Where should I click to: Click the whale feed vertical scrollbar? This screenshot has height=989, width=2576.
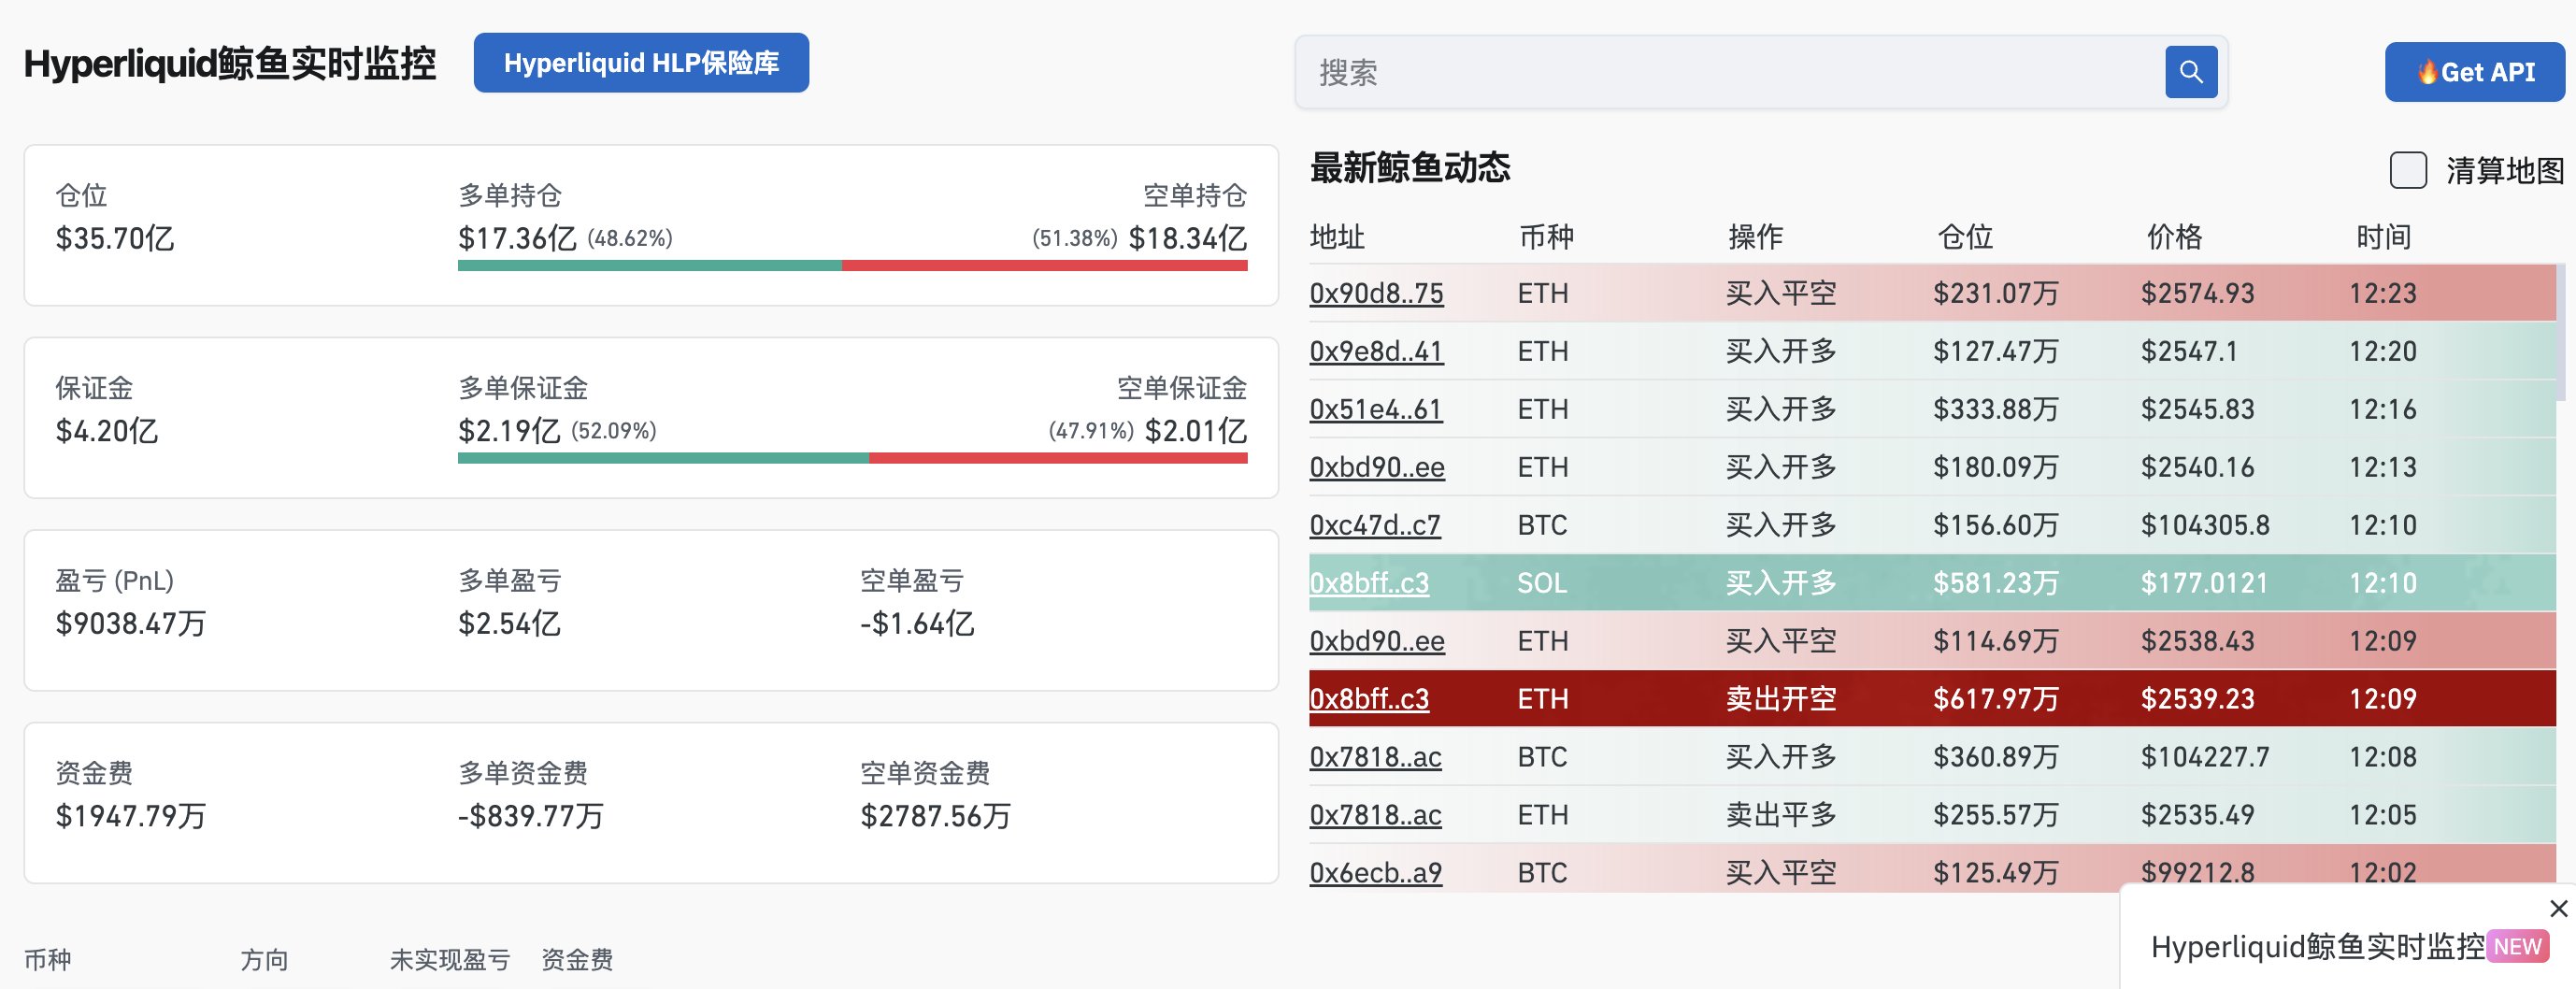(2562, 332)
